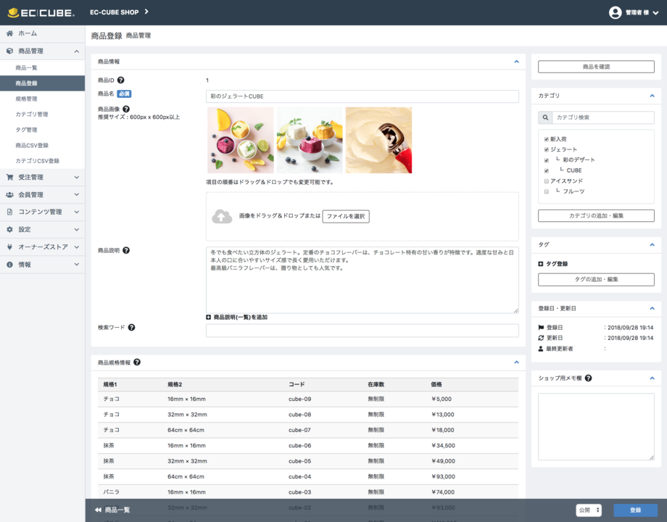667x522 pixels.
Task: Click the カテゴリの追加・編集 button
Action: click(596, 216)
